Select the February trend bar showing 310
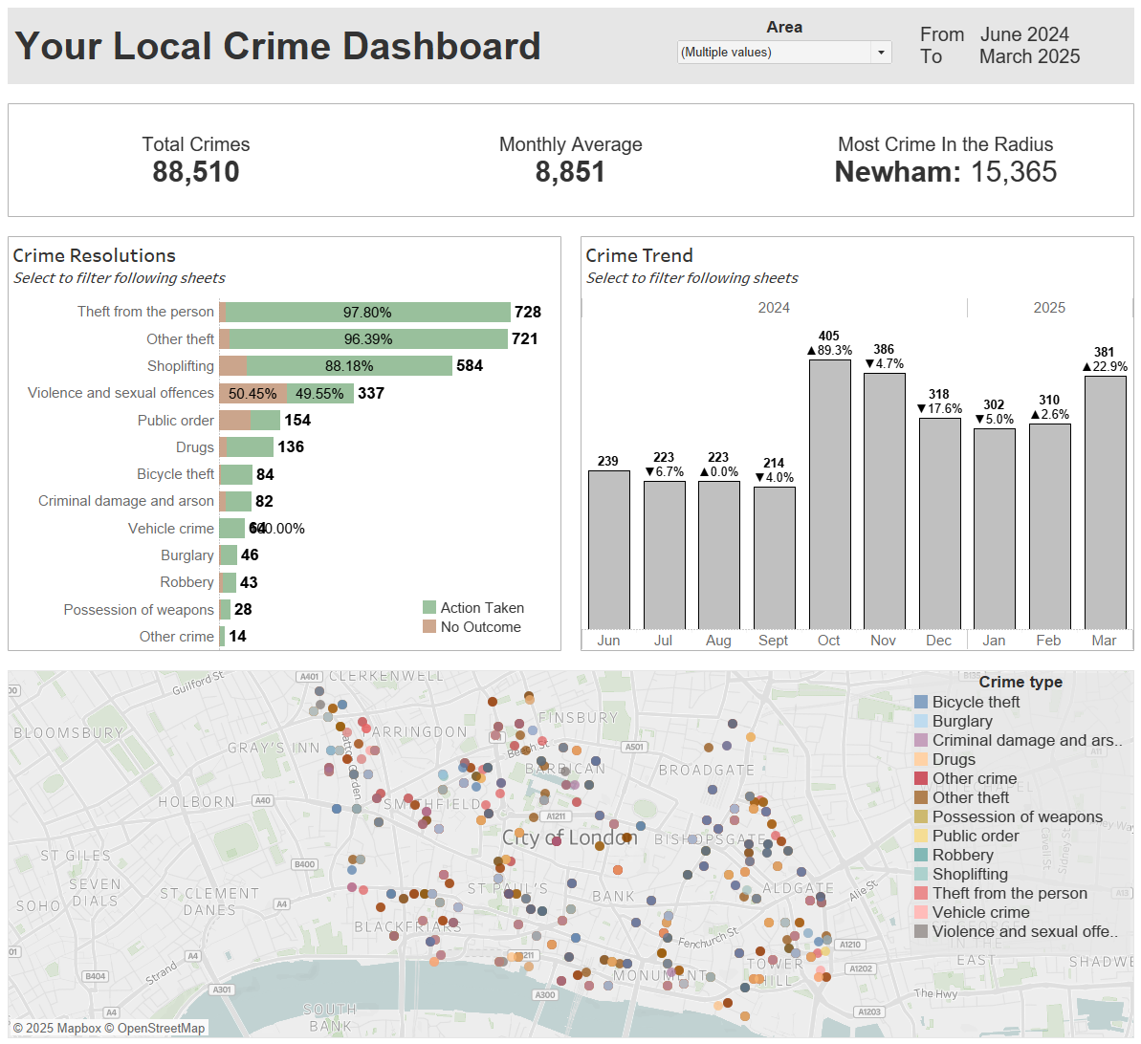 pyautogui.click(x=1050, y=527)
